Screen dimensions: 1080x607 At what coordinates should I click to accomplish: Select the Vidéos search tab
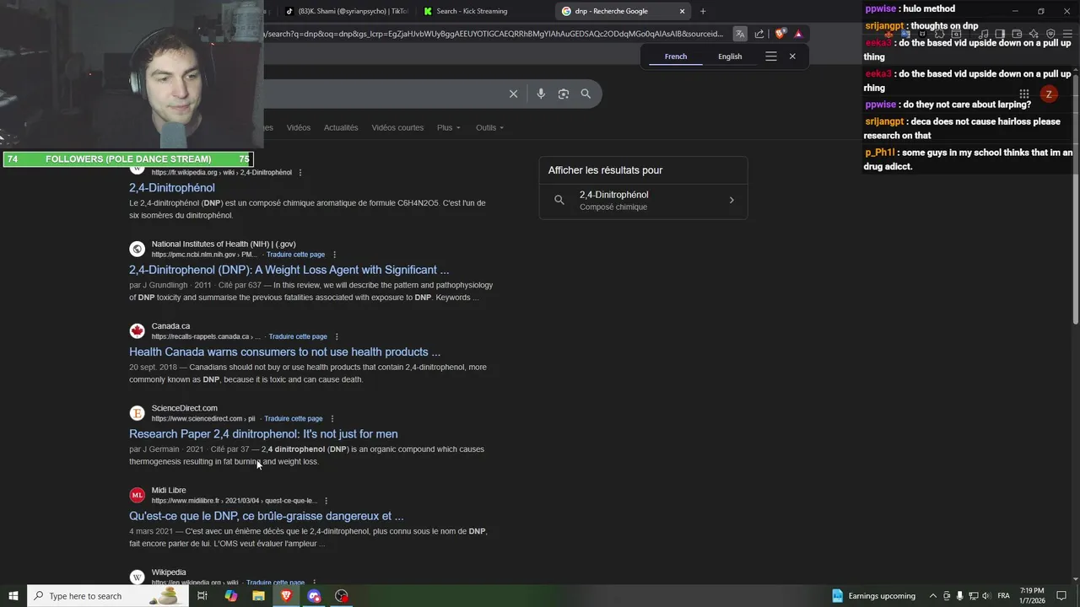click(x=299, y=127)
